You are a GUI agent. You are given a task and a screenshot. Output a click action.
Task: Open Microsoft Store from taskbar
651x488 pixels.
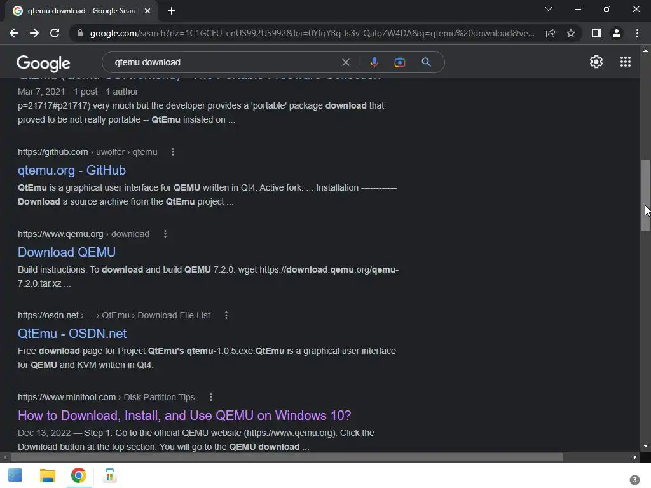[109, 475]
